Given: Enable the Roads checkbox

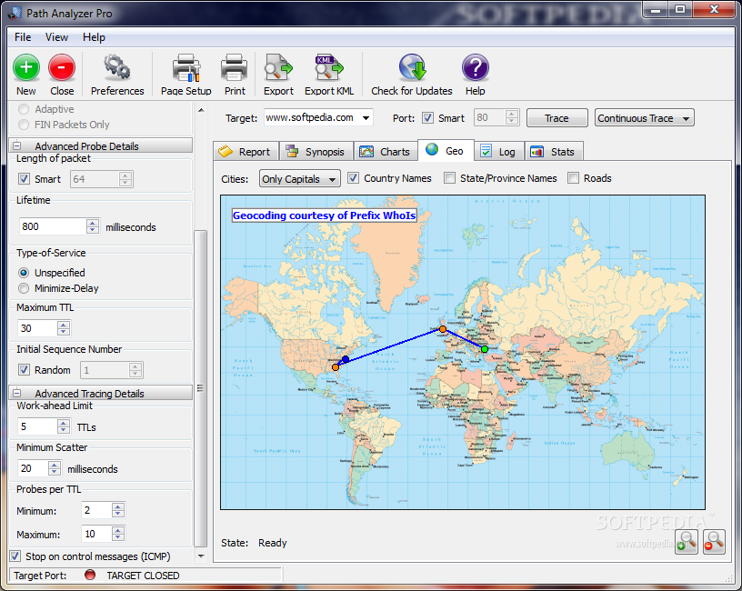Looking at the screenshot, I should click(573, 178).
